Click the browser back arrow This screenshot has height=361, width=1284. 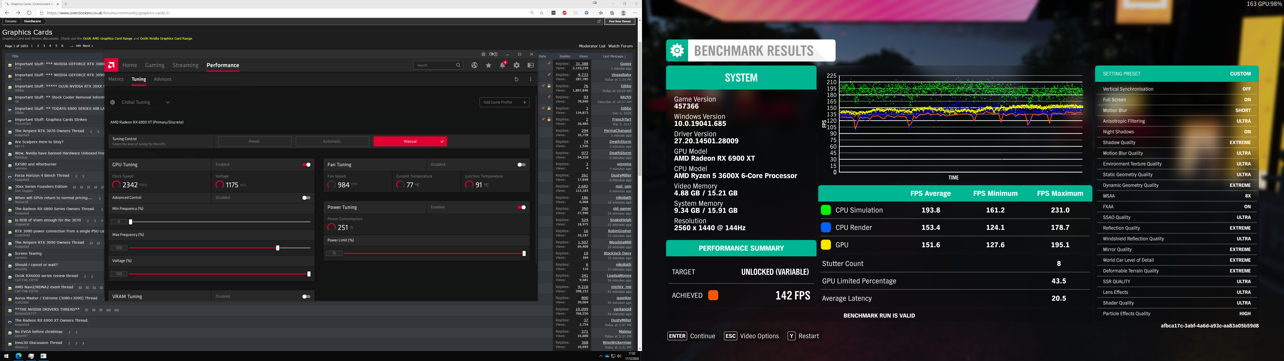coord(7,13)
